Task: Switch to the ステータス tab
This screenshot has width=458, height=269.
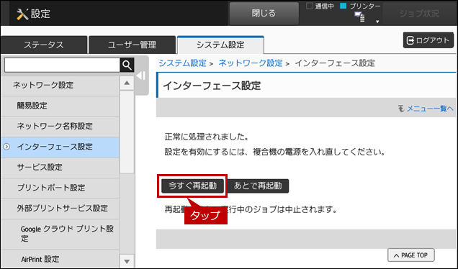Action: 44,45
